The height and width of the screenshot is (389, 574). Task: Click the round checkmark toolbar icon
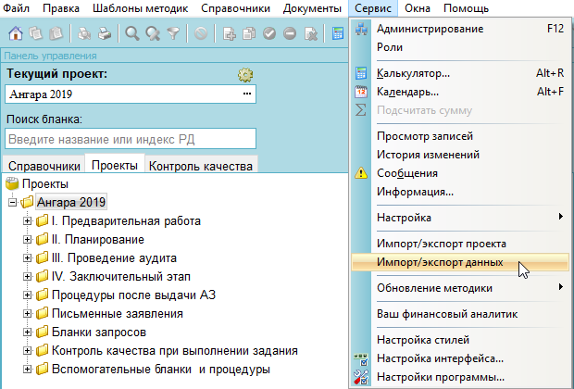269,34
